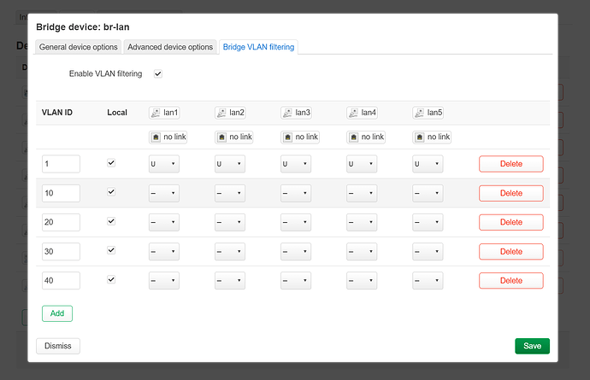The width and height of the screenshot is (590, 380).
Task: Click the VLAN ID field containing 20
Action: pos(61,222)
